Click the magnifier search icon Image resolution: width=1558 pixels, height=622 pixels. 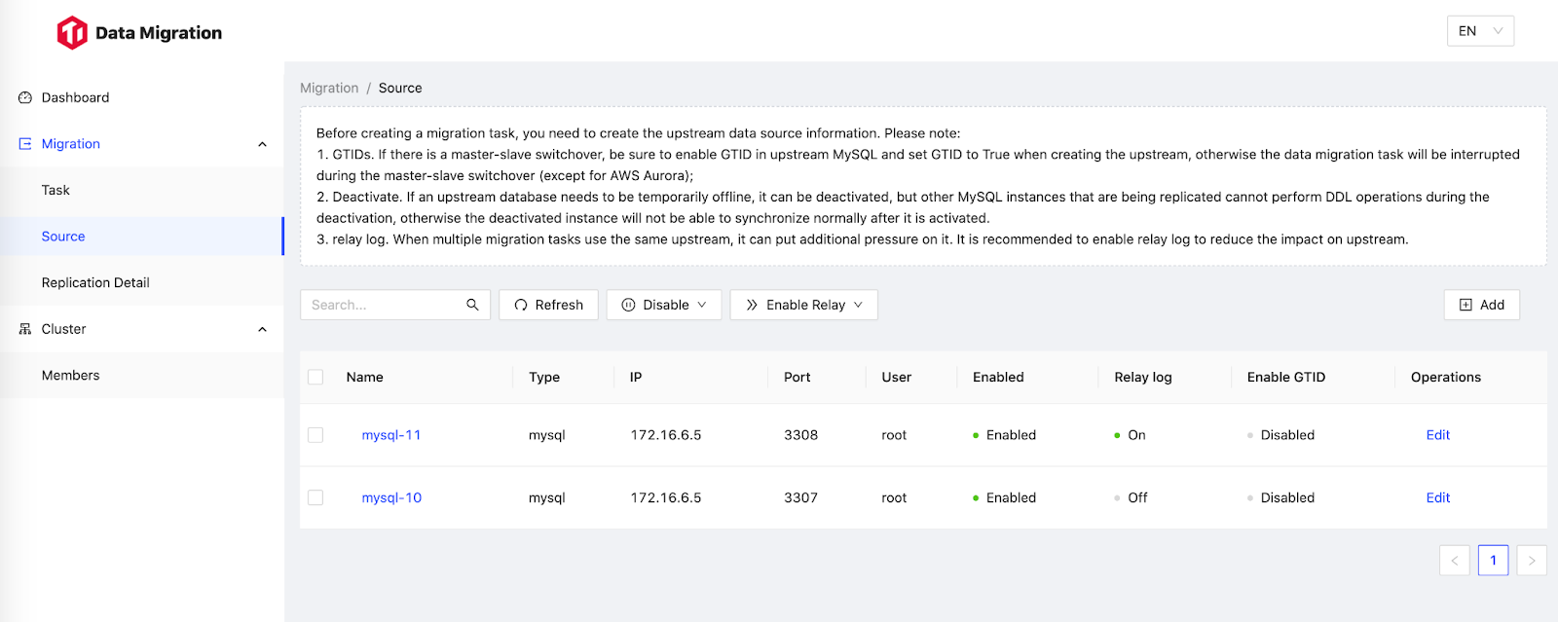coord(472,305)
